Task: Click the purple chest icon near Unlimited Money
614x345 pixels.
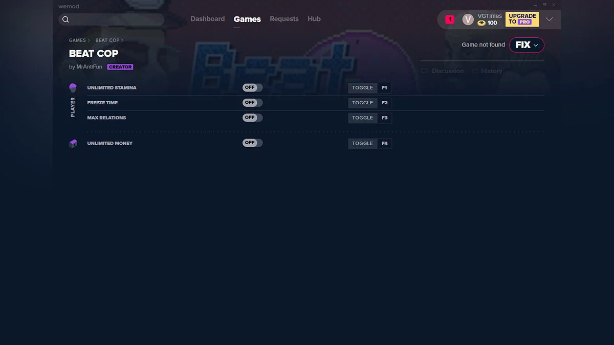Action: point(73,144)
